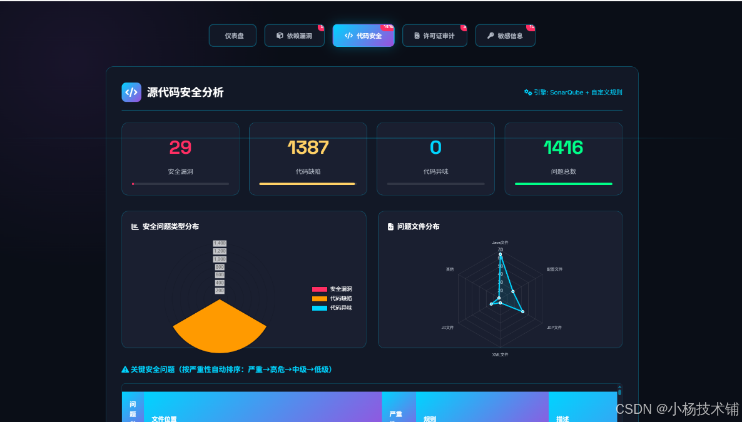Select the 1387 代码缺陷 stat card
The width and height of the screenshot is (742, 422).
point(308,159)
